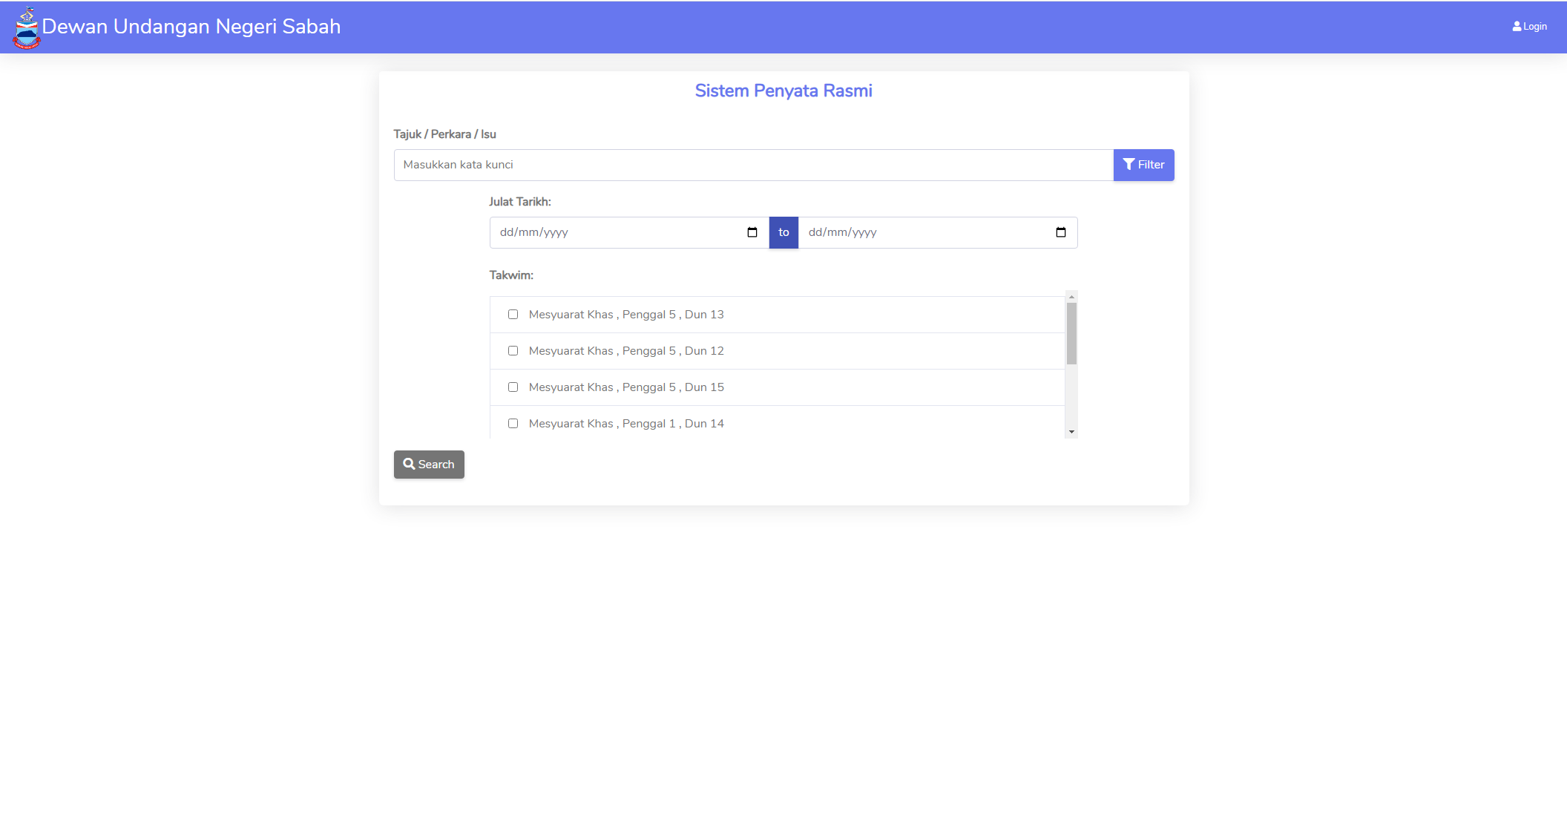1567x820 pixels.
Task: Enable Mesyuarat Khas, Penggal 1, Dun 14 checkbox
Action: (513, 424)
